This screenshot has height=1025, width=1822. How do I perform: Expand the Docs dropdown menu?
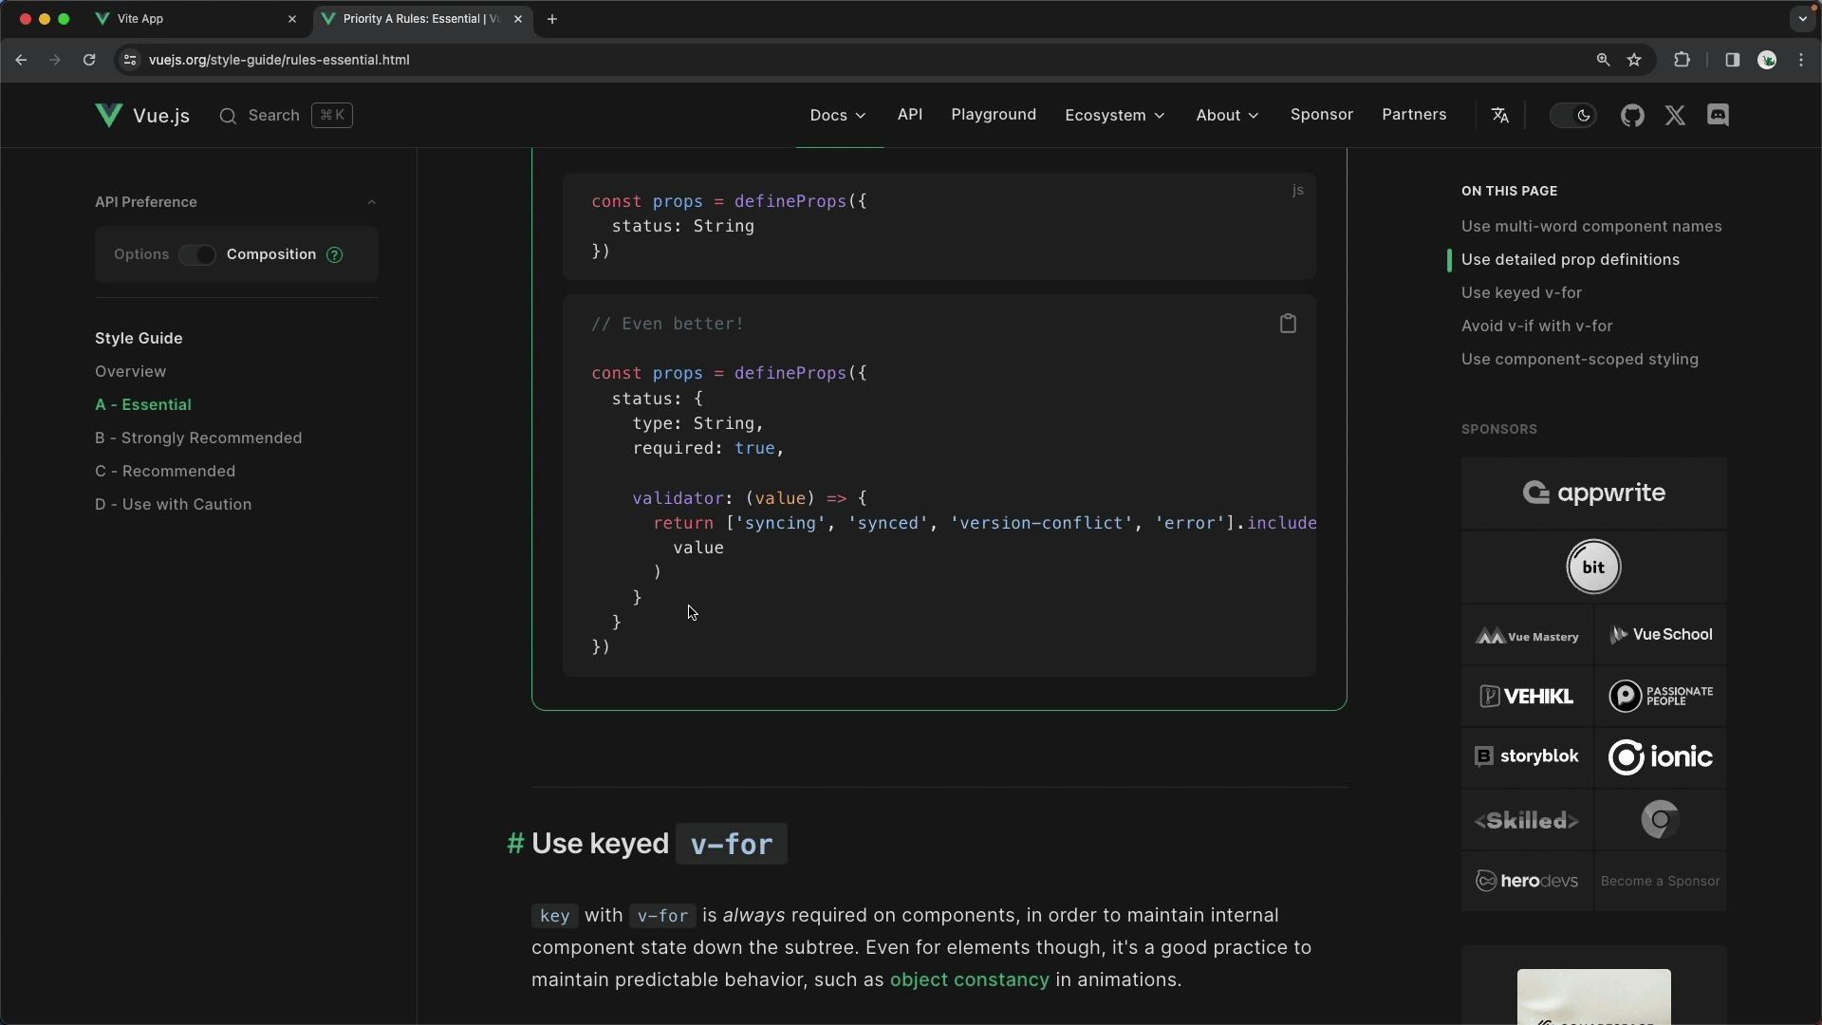click(838, 116)
